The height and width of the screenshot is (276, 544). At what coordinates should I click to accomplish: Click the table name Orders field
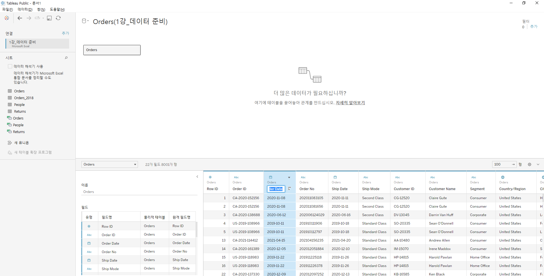139,192
